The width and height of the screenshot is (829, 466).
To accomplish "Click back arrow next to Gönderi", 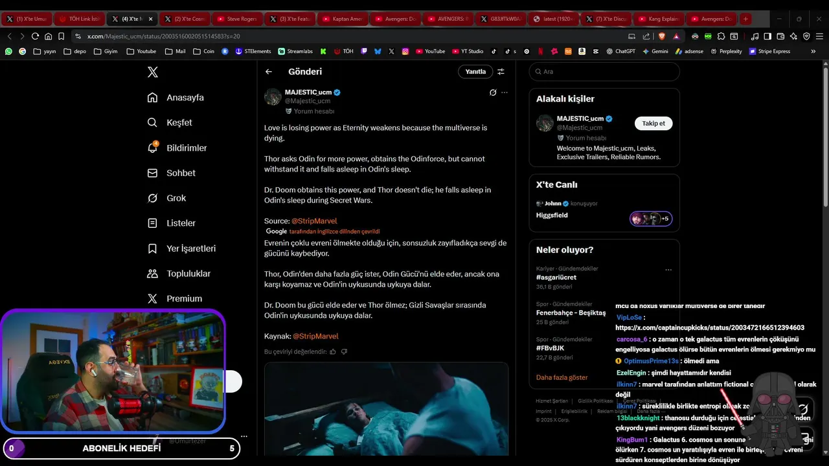I will (269, 72).
